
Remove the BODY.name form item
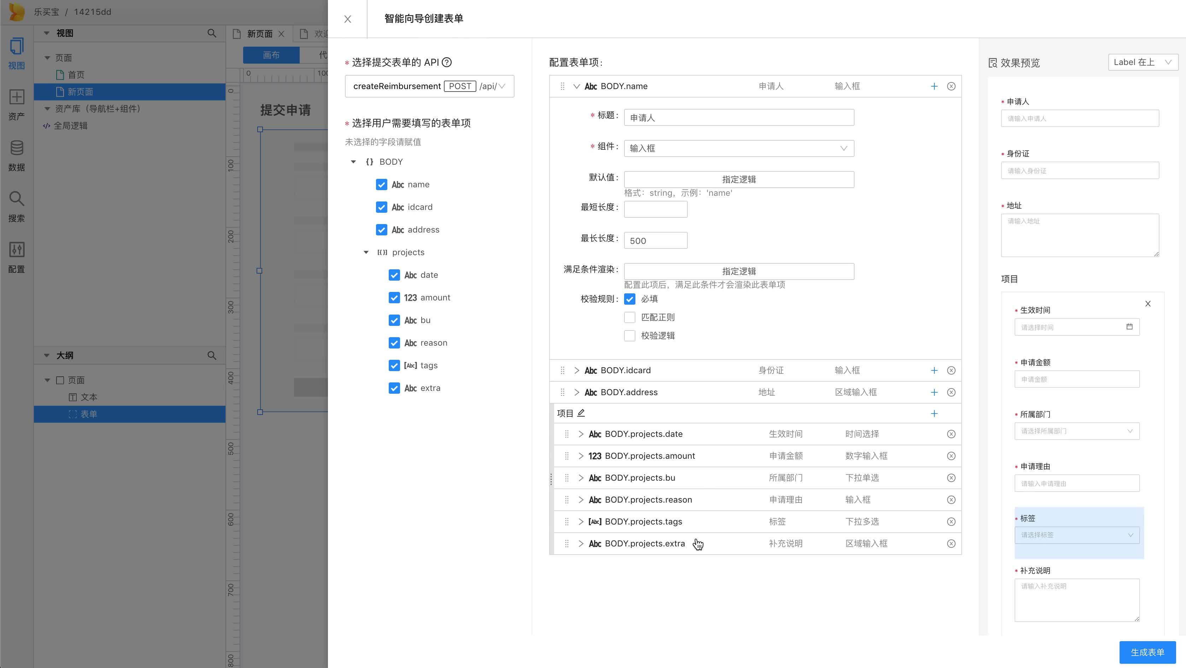coord(951,87)
